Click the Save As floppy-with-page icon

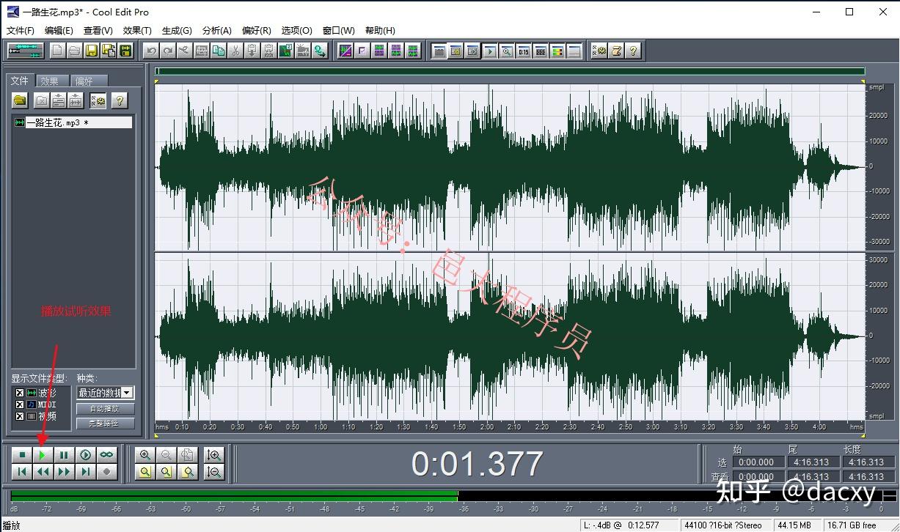pos(109,51)
